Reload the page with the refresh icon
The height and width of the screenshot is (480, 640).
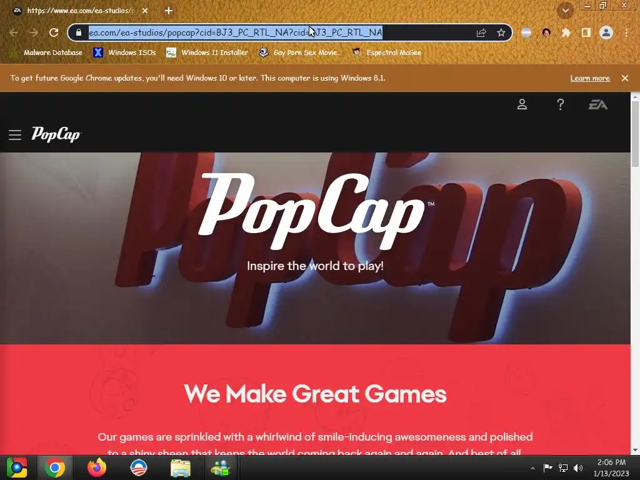pyautogui.click(x=54, y=32)
